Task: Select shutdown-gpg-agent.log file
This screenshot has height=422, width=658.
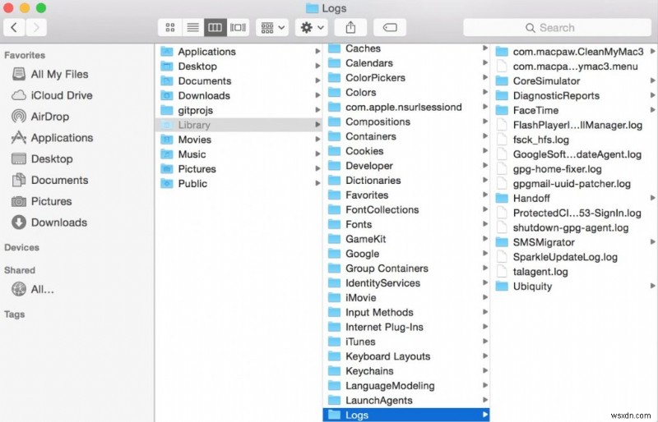Action: point(575,227)
